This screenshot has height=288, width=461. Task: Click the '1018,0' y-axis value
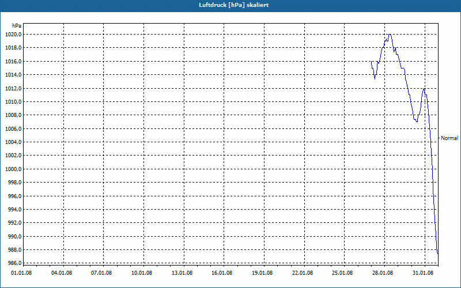13,48
